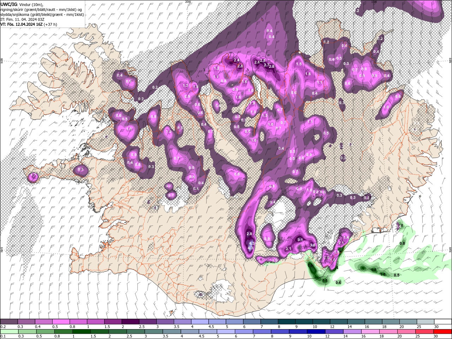Click the 3.8 snowfall value on the map
The height and width of the screenshot is (339, 452).
313,245
